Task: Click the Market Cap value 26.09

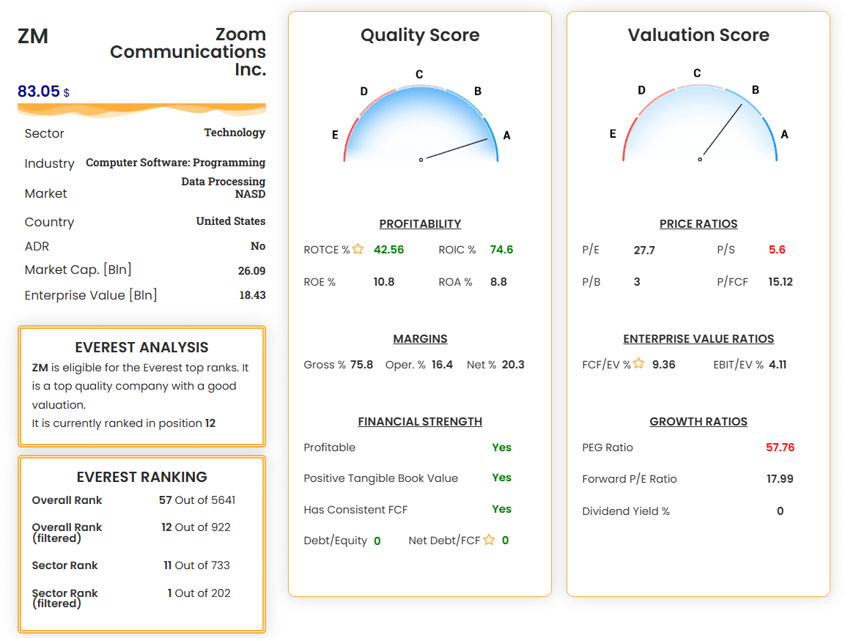Action: [251, 270]
